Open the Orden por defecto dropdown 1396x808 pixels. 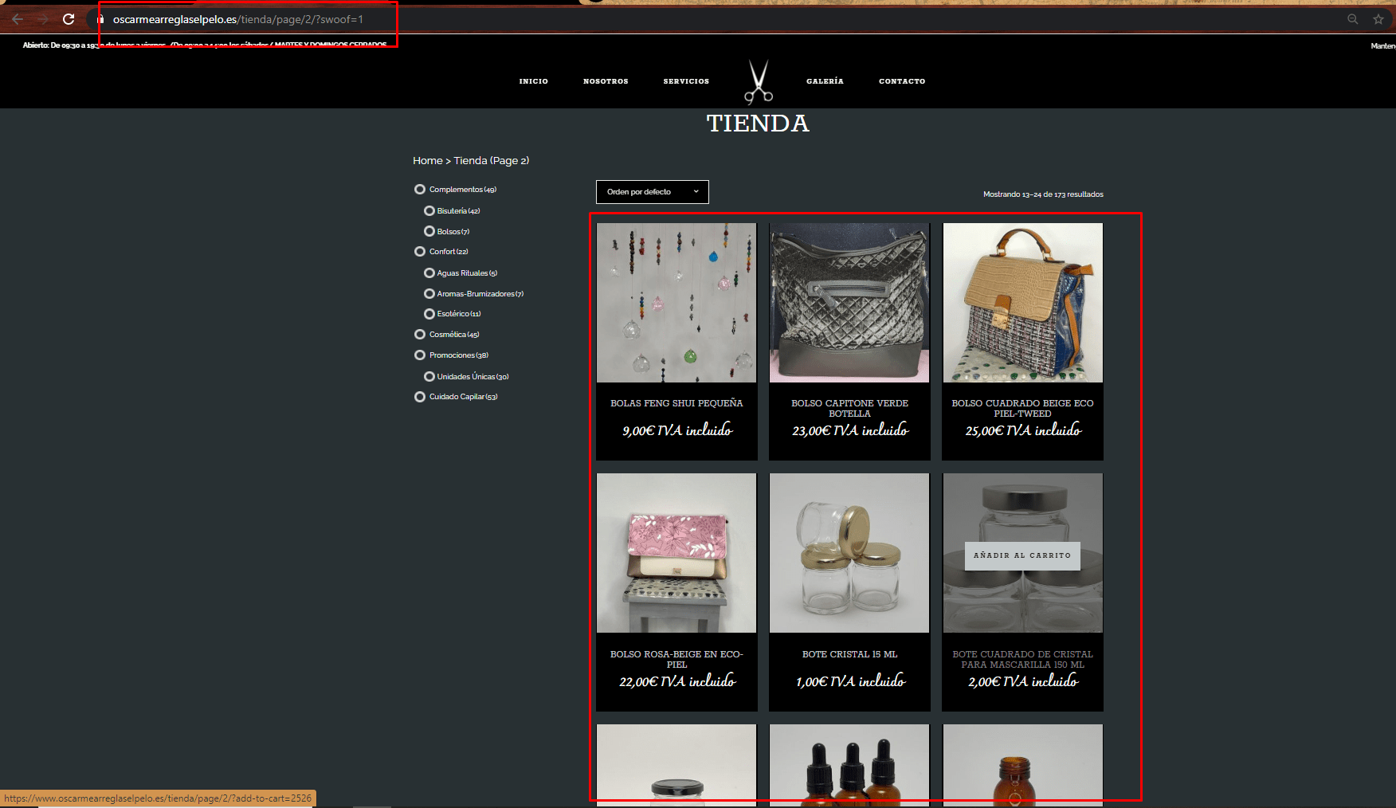coord(653,192)
